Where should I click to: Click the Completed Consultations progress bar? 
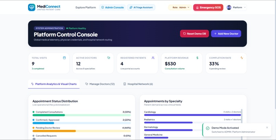[x=82, y=115]
